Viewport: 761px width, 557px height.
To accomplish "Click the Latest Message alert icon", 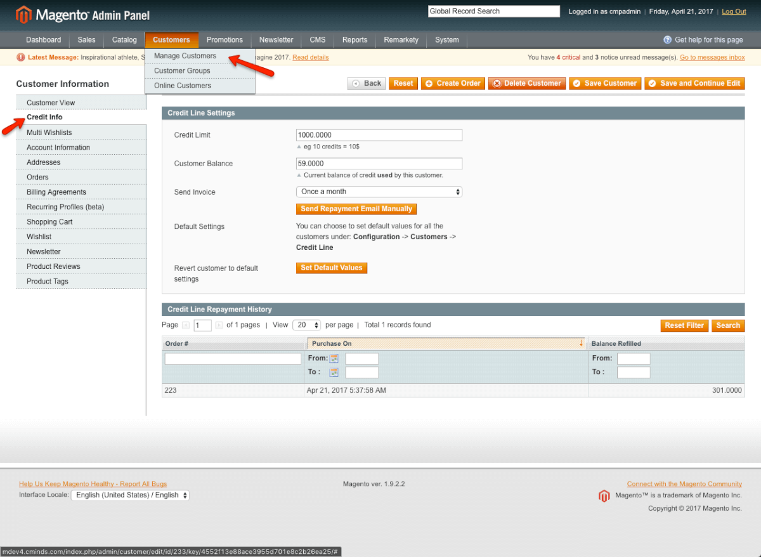I will [21, 57].
